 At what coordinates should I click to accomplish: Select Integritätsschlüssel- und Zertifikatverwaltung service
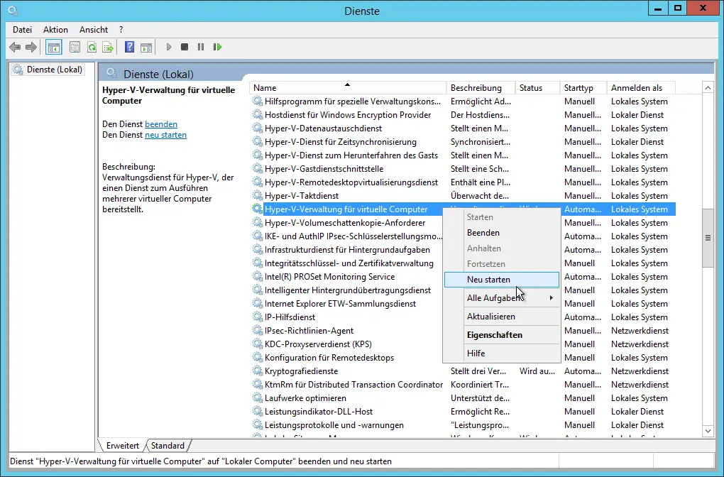(349, 263)
